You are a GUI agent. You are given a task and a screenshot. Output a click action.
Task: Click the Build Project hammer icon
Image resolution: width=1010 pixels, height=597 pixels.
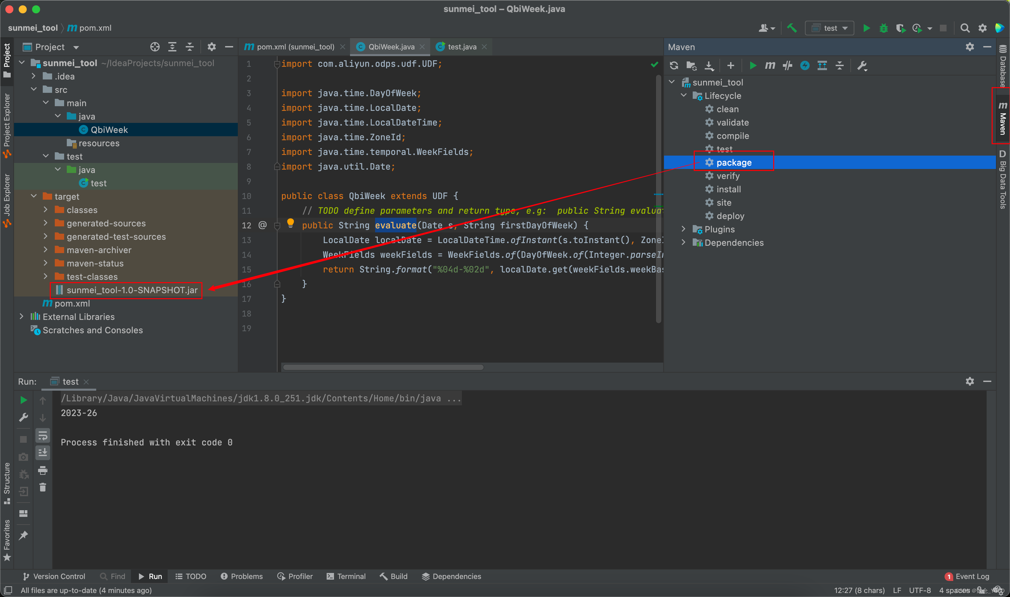792,28
